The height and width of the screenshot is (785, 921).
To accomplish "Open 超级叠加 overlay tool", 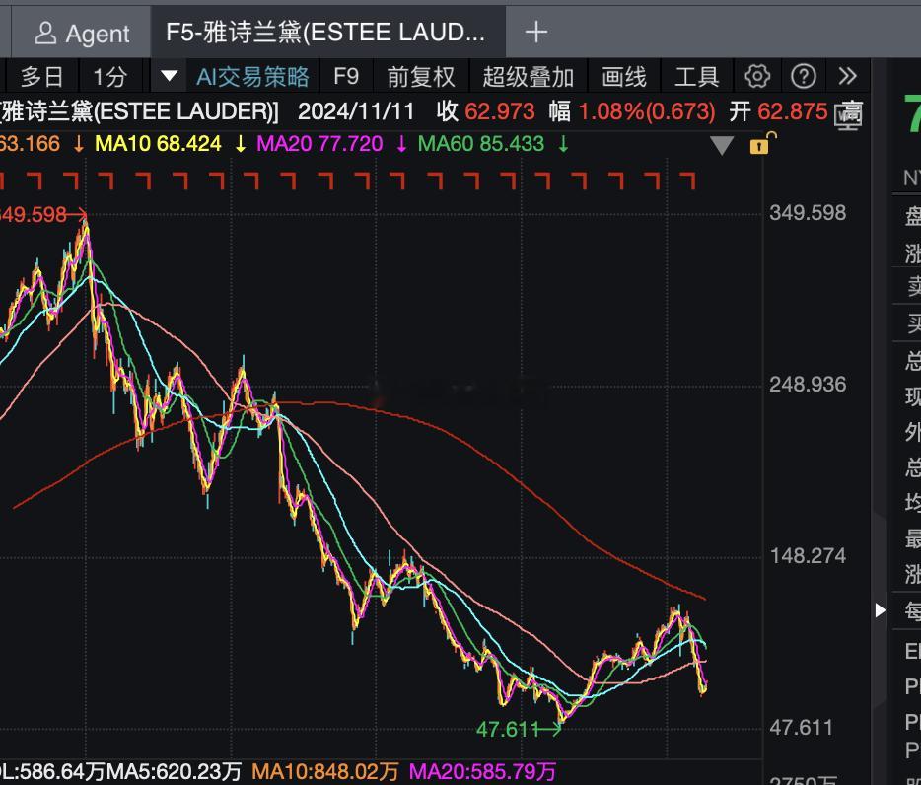I will (529, 77).
